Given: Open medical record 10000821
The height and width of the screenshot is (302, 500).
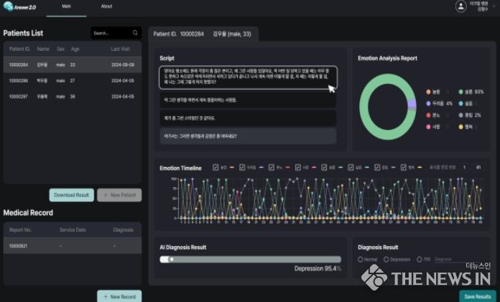Looking at the screenshot, I should [73, 246].
